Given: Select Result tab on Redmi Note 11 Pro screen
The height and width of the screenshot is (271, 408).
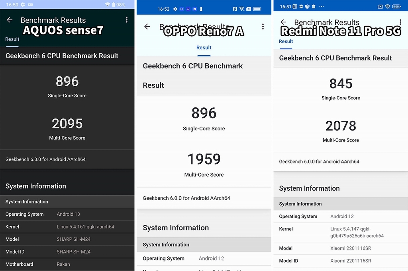Looking at the screenshot, I should point(286,41).
